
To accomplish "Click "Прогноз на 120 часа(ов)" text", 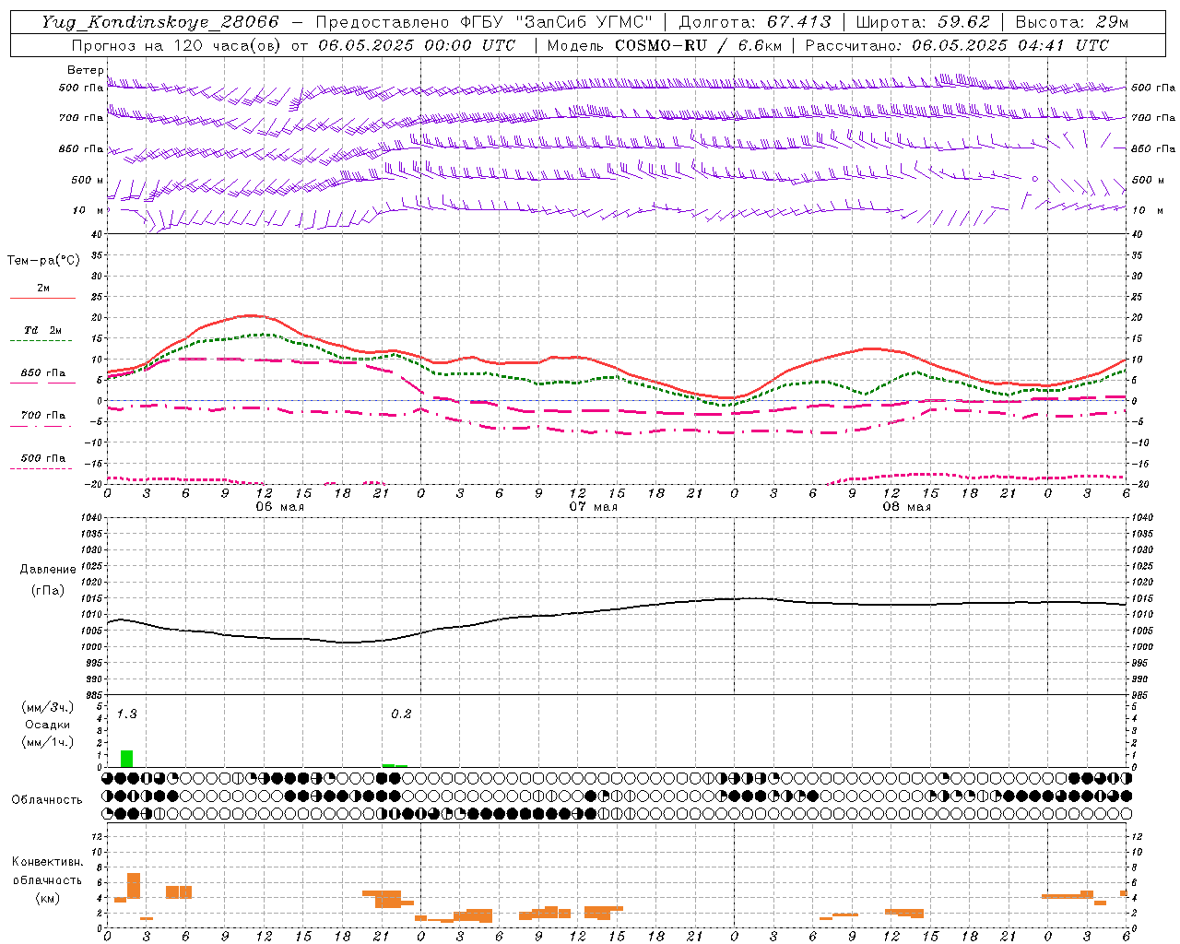I will tap(177, 45).
